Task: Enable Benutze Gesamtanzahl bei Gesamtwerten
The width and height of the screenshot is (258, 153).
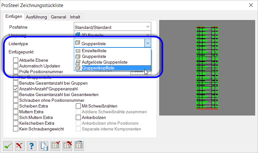Action: coord(16,94)
